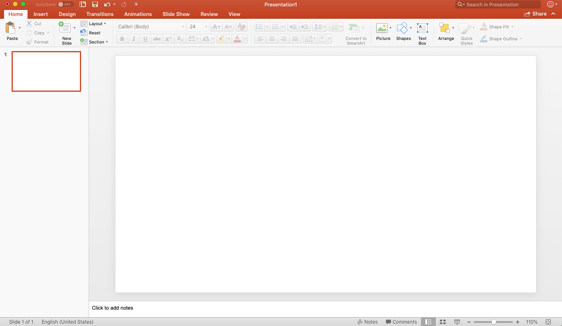Screen dimensions: 562x326
Task: Click the Picture insert icon
Action: pos(381,28)
